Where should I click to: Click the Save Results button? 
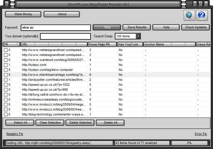pos(137,27)
